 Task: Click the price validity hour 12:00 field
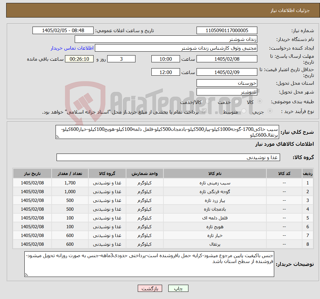pyautogui.click(x=165, y=72)
